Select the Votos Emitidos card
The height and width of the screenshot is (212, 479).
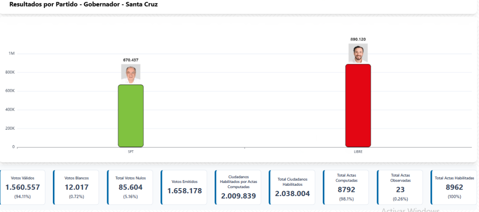185,187
